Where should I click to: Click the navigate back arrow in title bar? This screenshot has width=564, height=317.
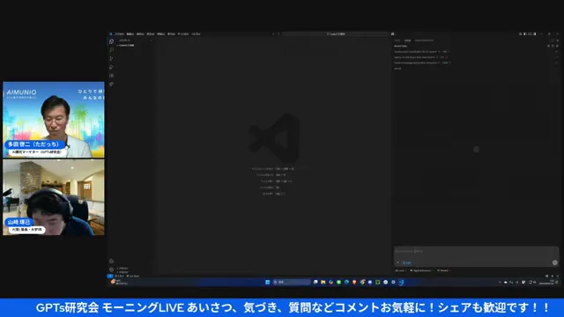(x=273, y=33)
